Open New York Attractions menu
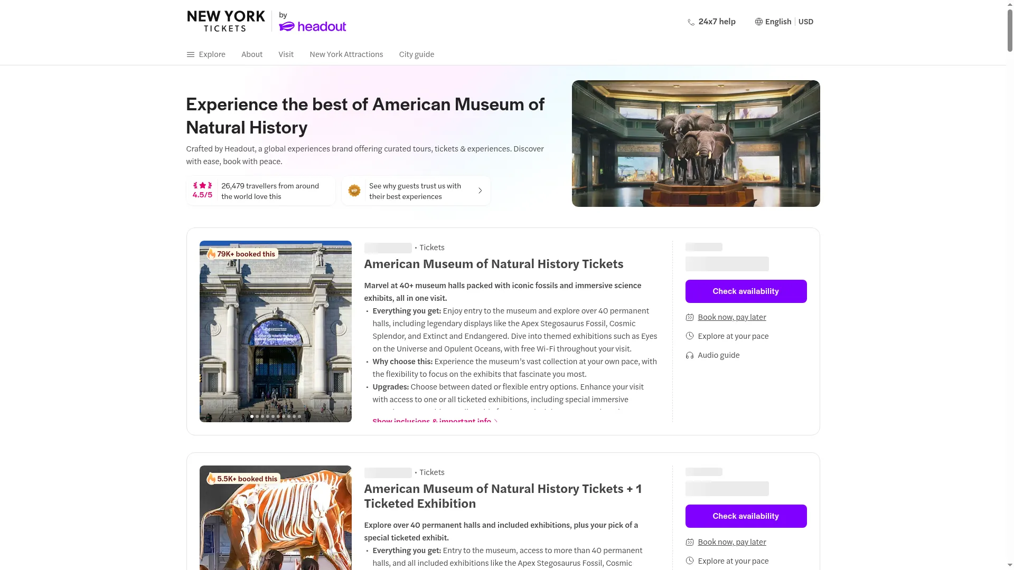 tap(346, 54)
